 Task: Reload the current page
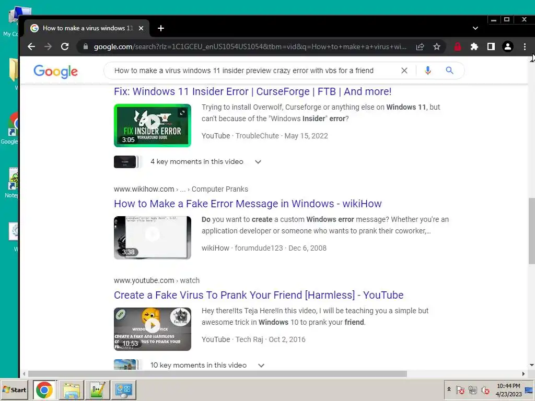coord(65,46)
